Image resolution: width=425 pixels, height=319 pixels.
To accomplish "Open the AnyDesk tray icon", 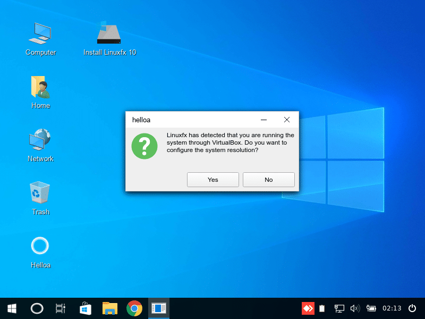I will pyautogui.click(x=308, y=308).
